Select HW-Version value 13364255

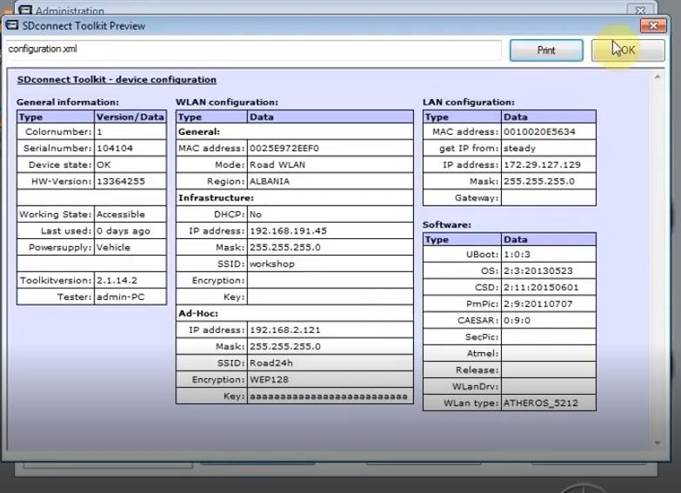121,181
